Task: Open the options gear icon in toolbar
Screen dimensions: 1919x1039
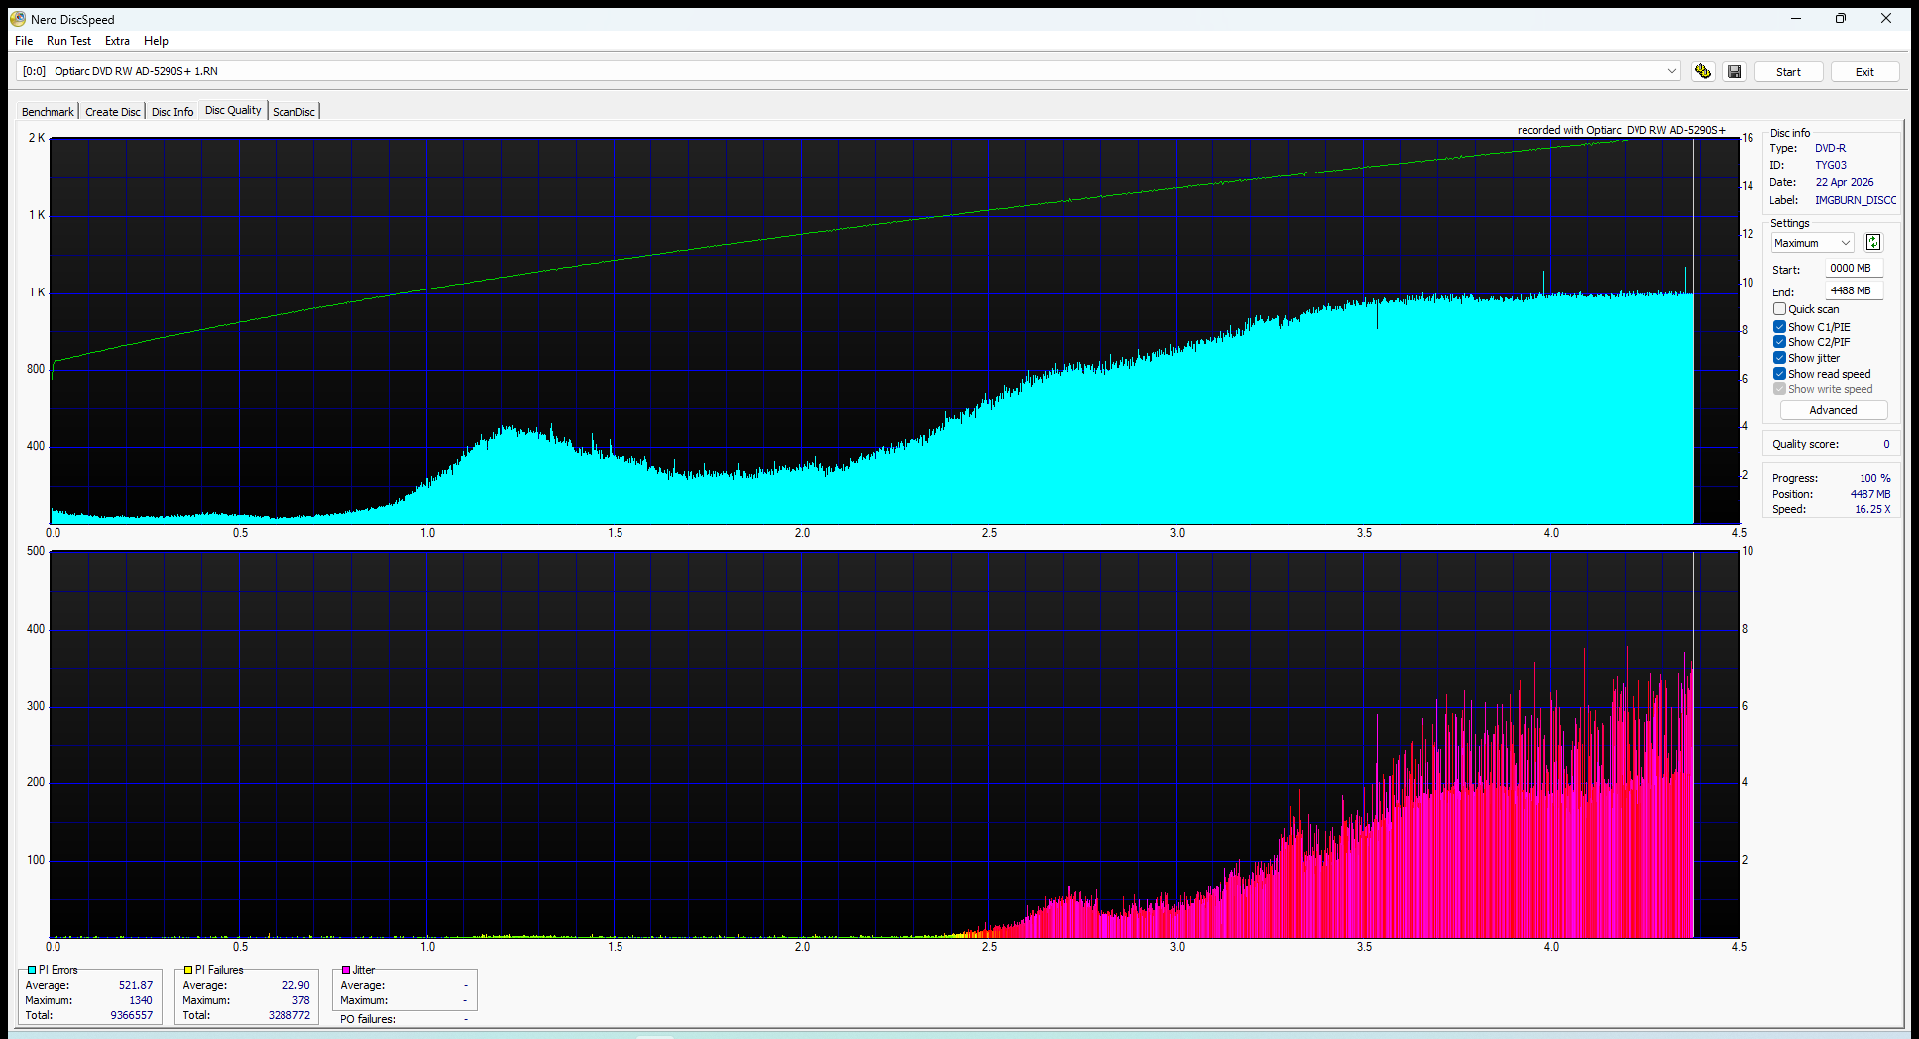Action: 1702,71
